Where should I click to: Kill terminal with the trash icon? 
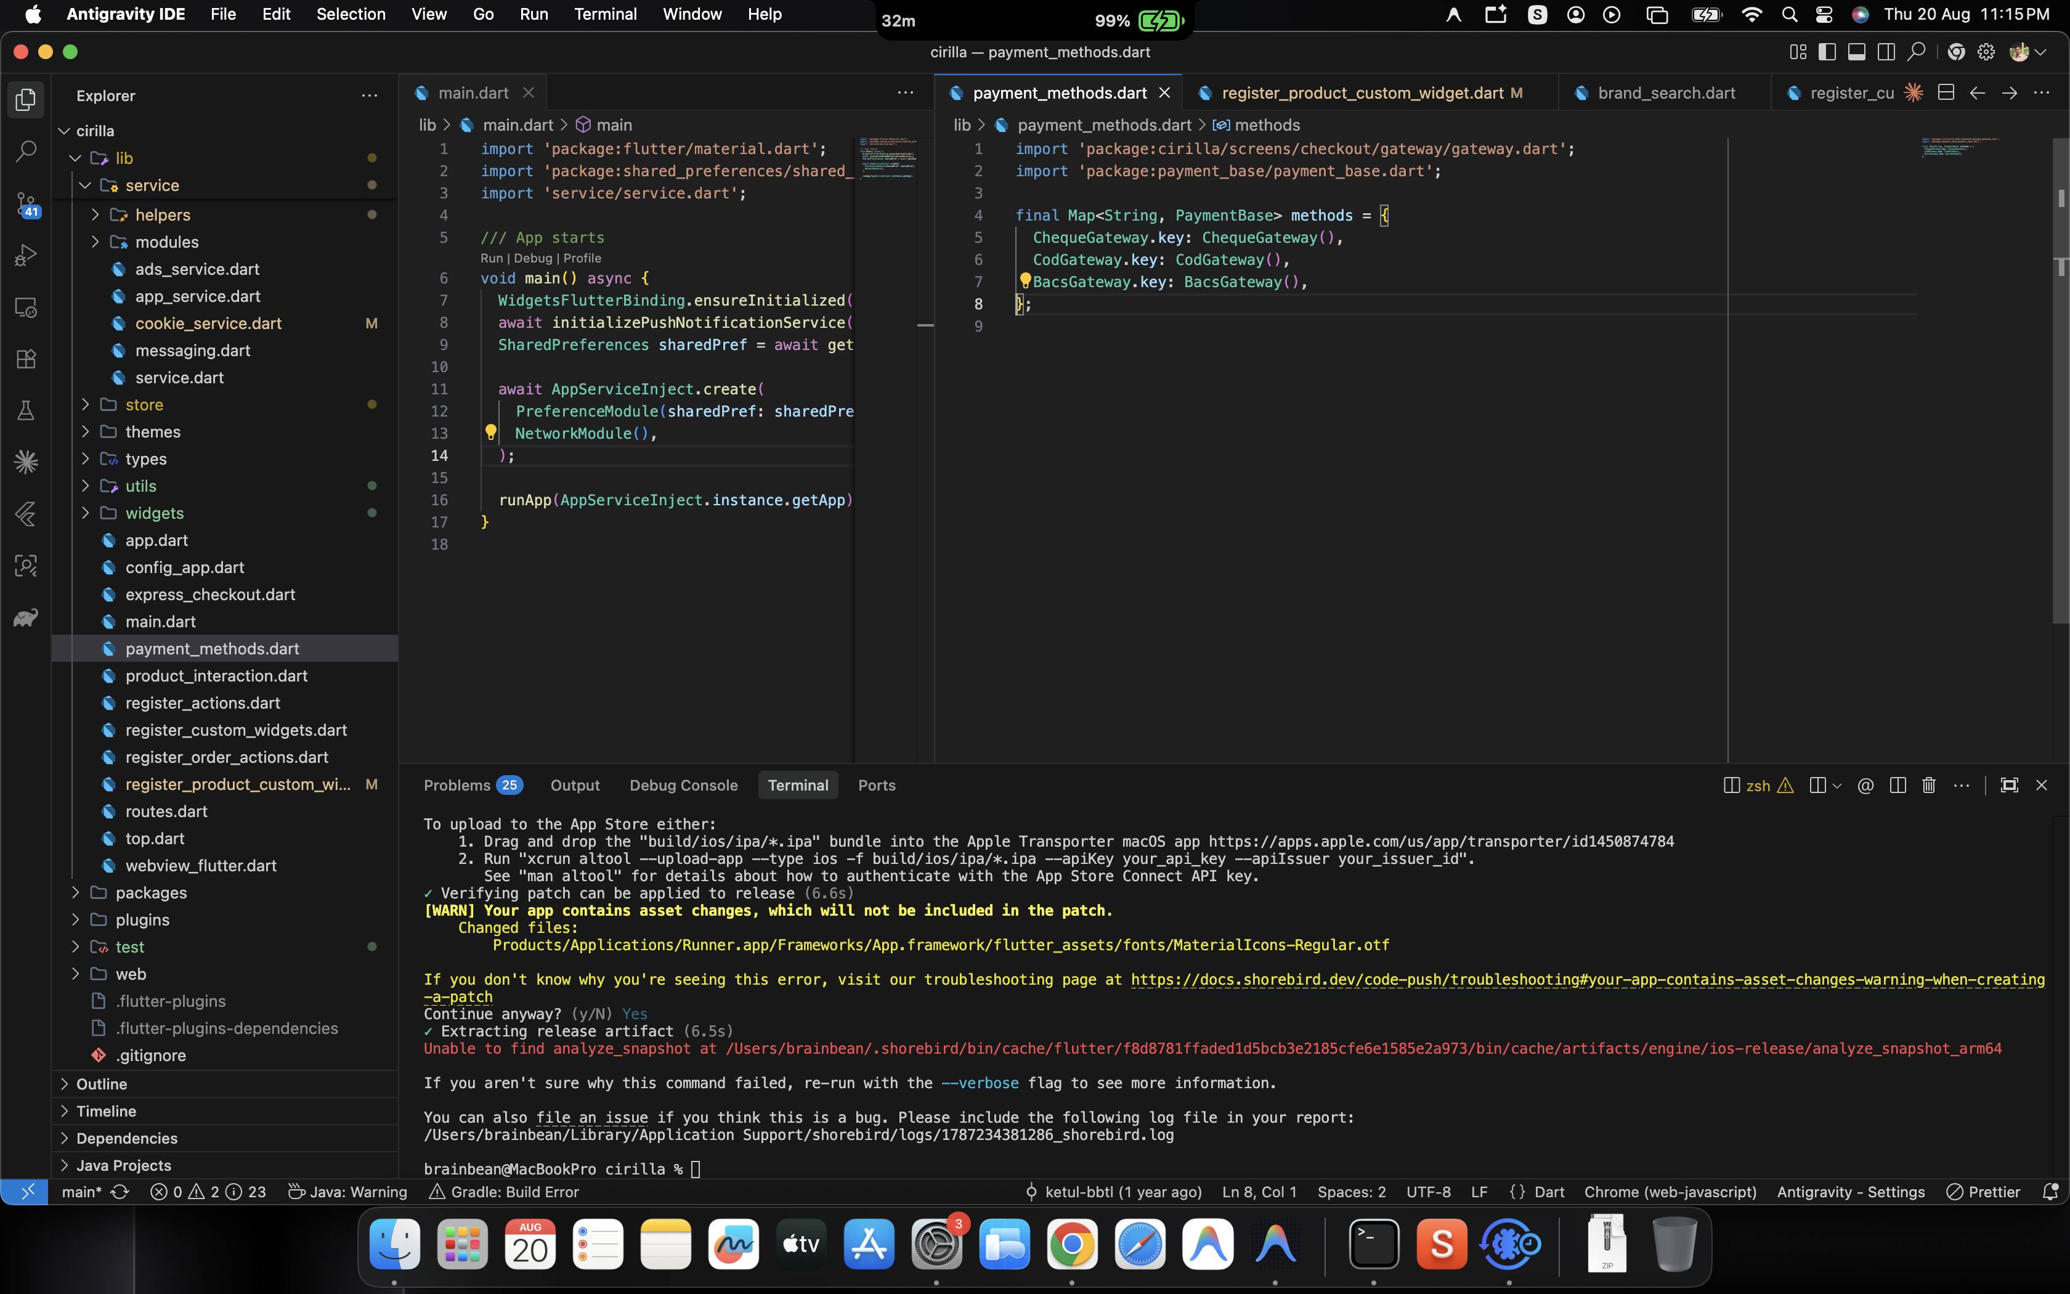(x=1929, y=786)
